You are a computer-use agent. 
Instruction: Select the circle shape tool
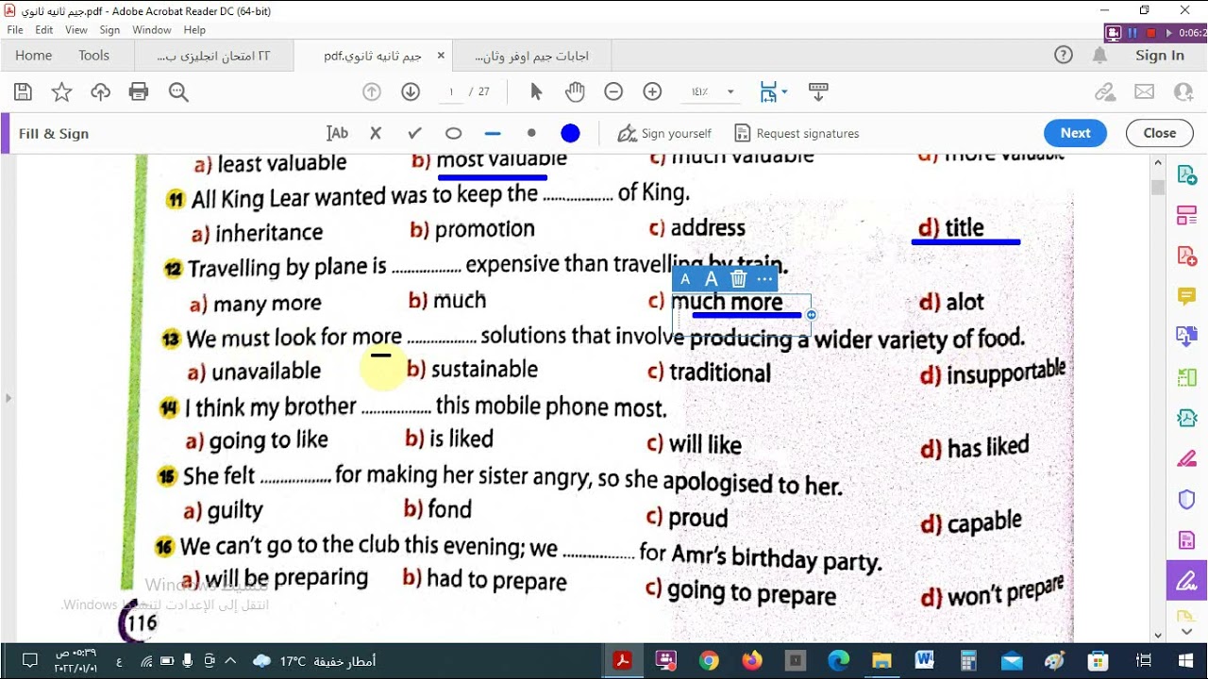click(453, 133)
